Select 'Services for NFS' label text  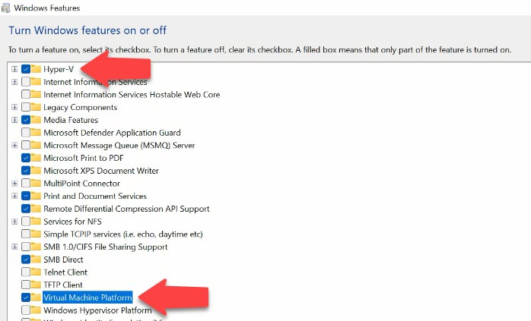[72, 222]
